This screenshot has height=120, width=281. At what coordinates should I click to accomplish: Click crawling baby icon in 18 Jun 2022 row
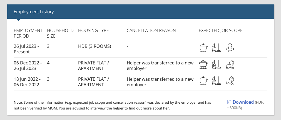(230, 81)
